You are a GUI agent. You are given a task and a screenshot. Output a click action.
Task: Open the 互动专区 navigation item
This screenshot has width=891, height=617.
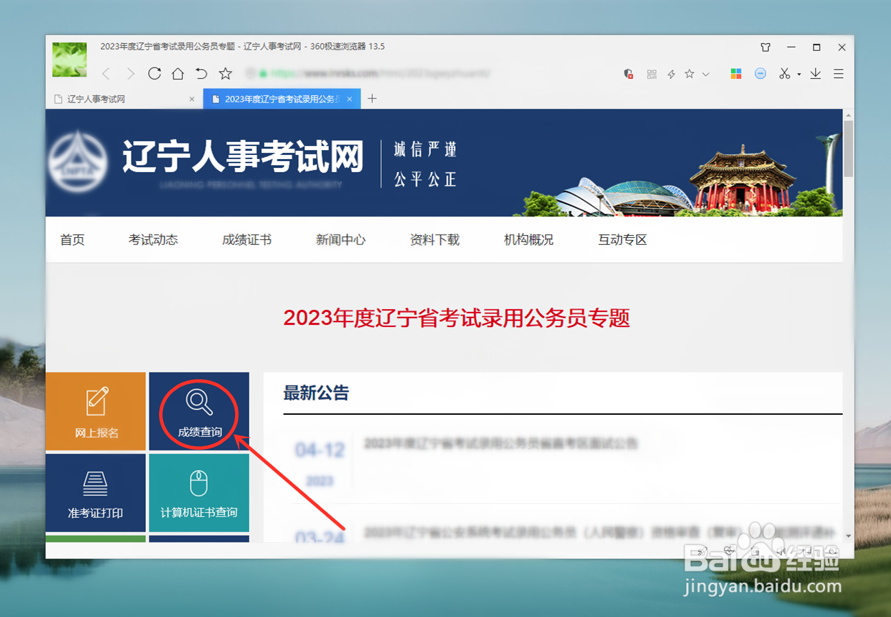tap(622, 240)
